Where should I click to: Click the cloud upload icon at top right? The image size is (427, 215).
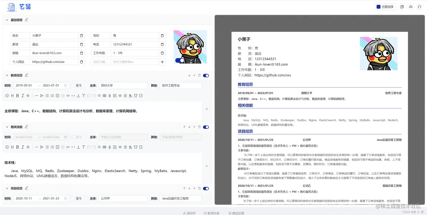click(x=411, y=7)
